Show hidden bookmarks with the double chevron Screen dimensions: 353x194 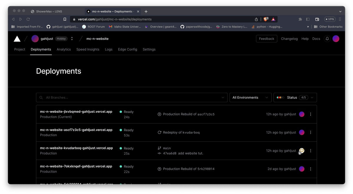(308, 26)
